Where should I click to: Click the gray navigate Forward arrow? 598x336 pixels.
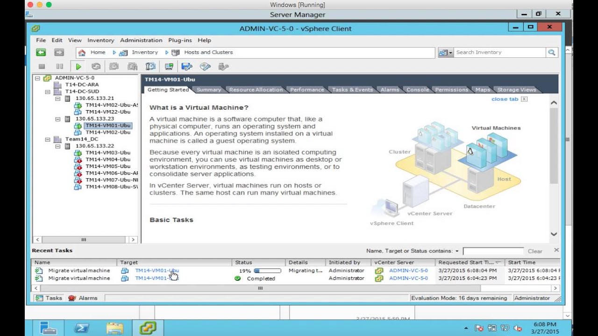pos(59,52)
